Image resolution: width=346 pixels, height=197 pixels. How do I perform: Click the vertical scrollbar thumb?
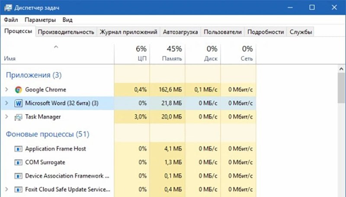[341, 88]
